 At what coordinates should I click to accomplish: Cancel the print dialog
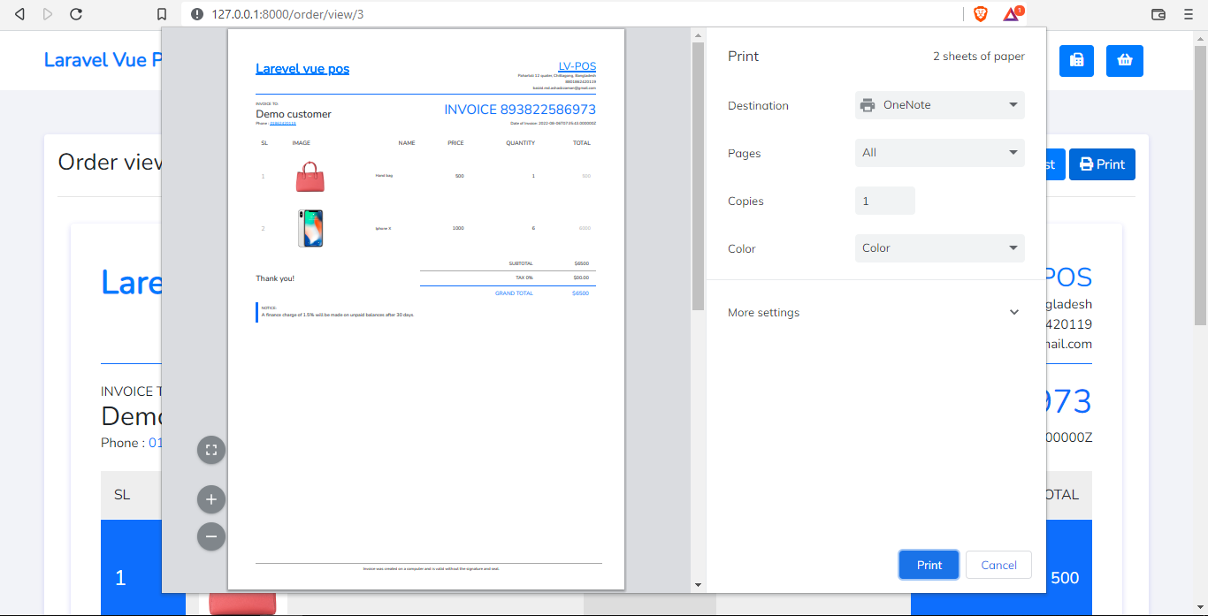999,565
